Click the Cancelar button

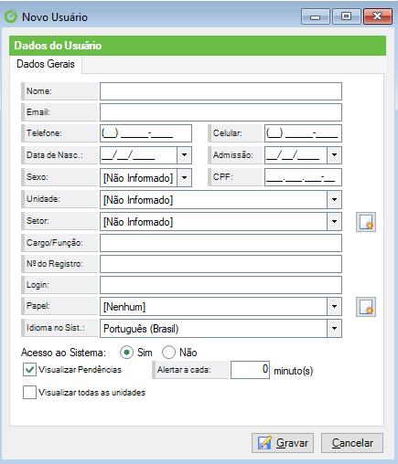coord(352,443)
